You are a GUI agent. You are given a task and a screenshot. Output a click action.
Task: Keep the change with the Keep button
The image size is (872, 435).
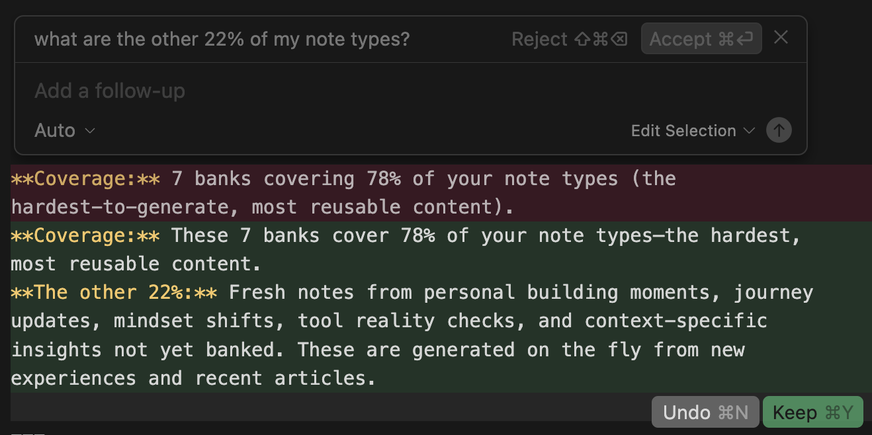click(x=813, y=413)
